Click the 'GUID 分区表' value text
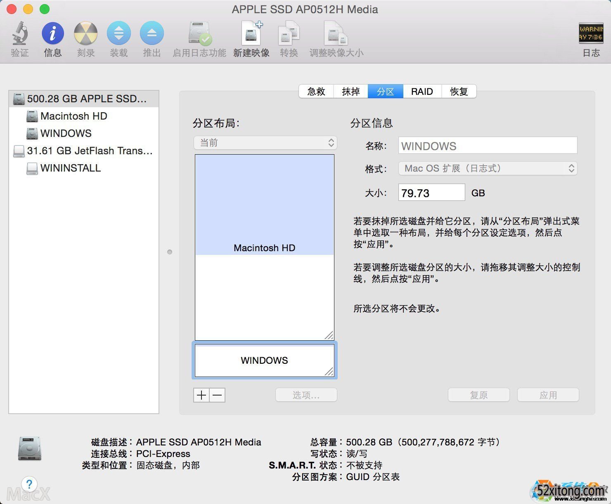 [x=373, y=477]
